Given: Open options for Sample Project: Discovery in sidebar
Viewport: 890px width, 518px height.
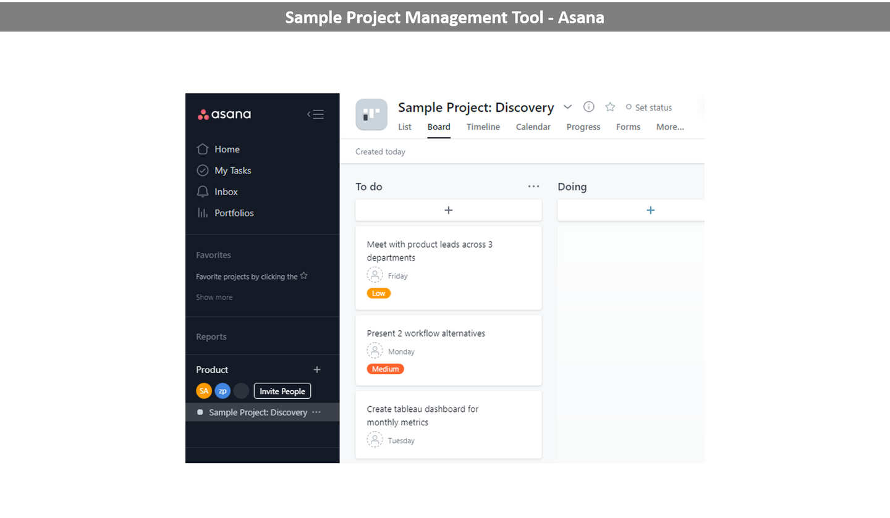Looking at the screenshot, I should 316,412.
